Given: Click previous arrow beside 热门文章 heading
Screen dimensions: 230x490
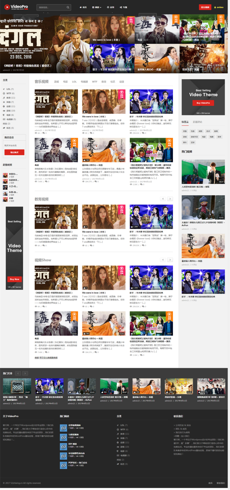Looking at the screenshot, I should 18,373.
